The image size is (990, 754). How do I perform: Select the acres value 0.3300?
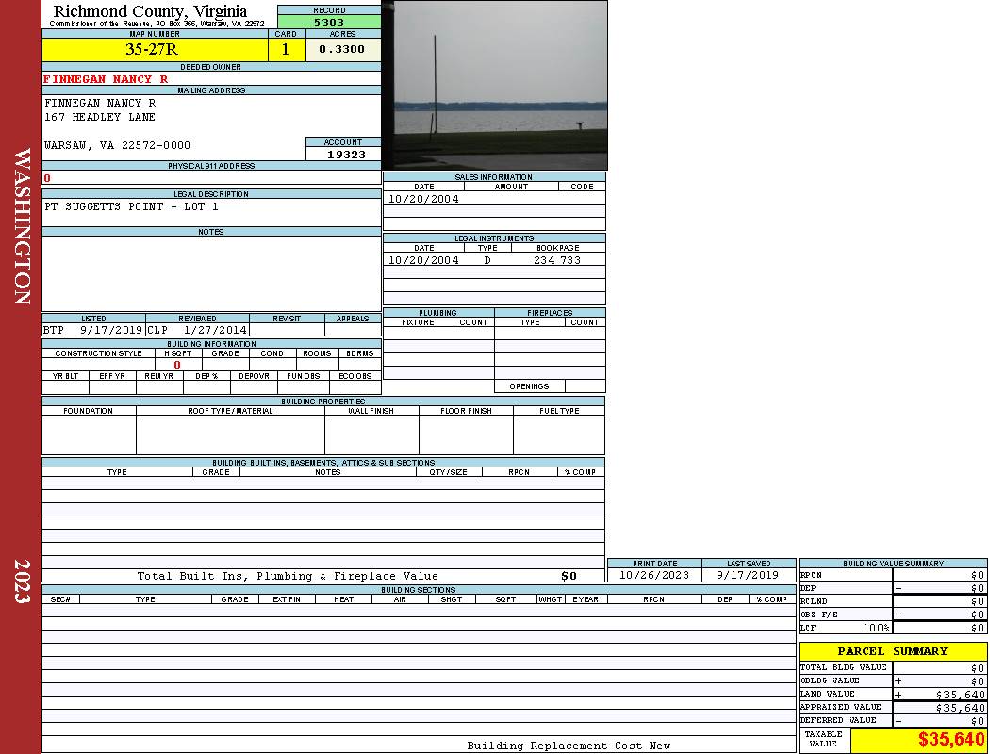click(x=341, y=50)
